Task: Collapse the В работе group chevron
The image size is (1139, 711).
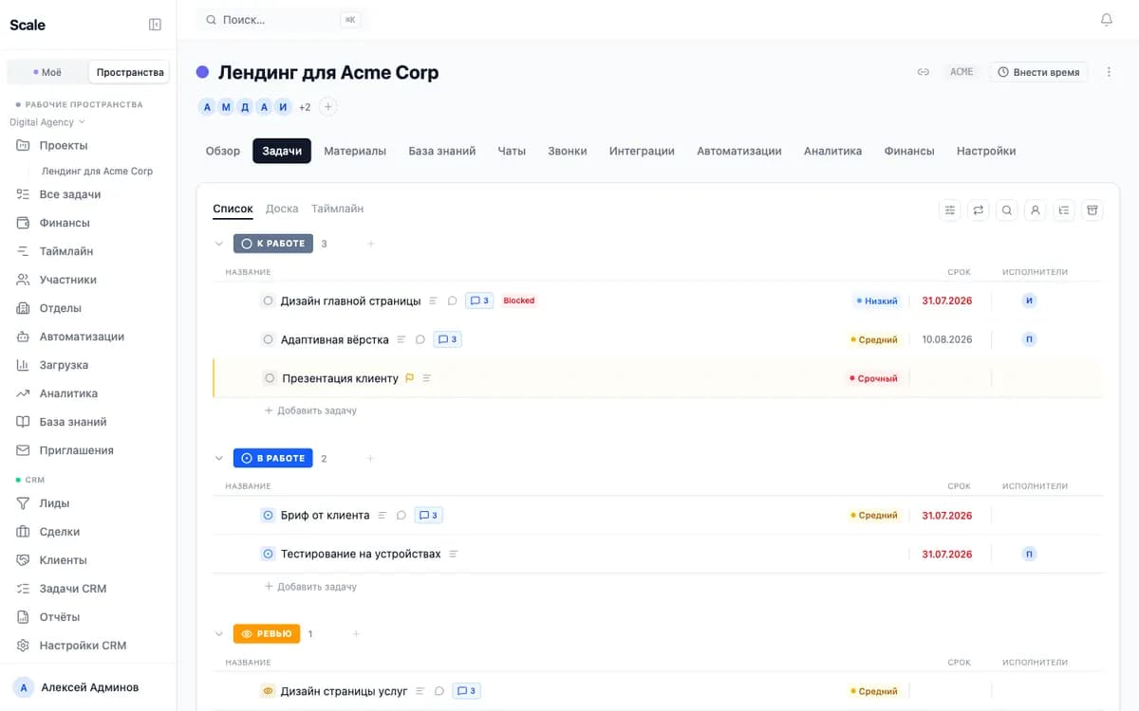Action: (x=219, y=458)
